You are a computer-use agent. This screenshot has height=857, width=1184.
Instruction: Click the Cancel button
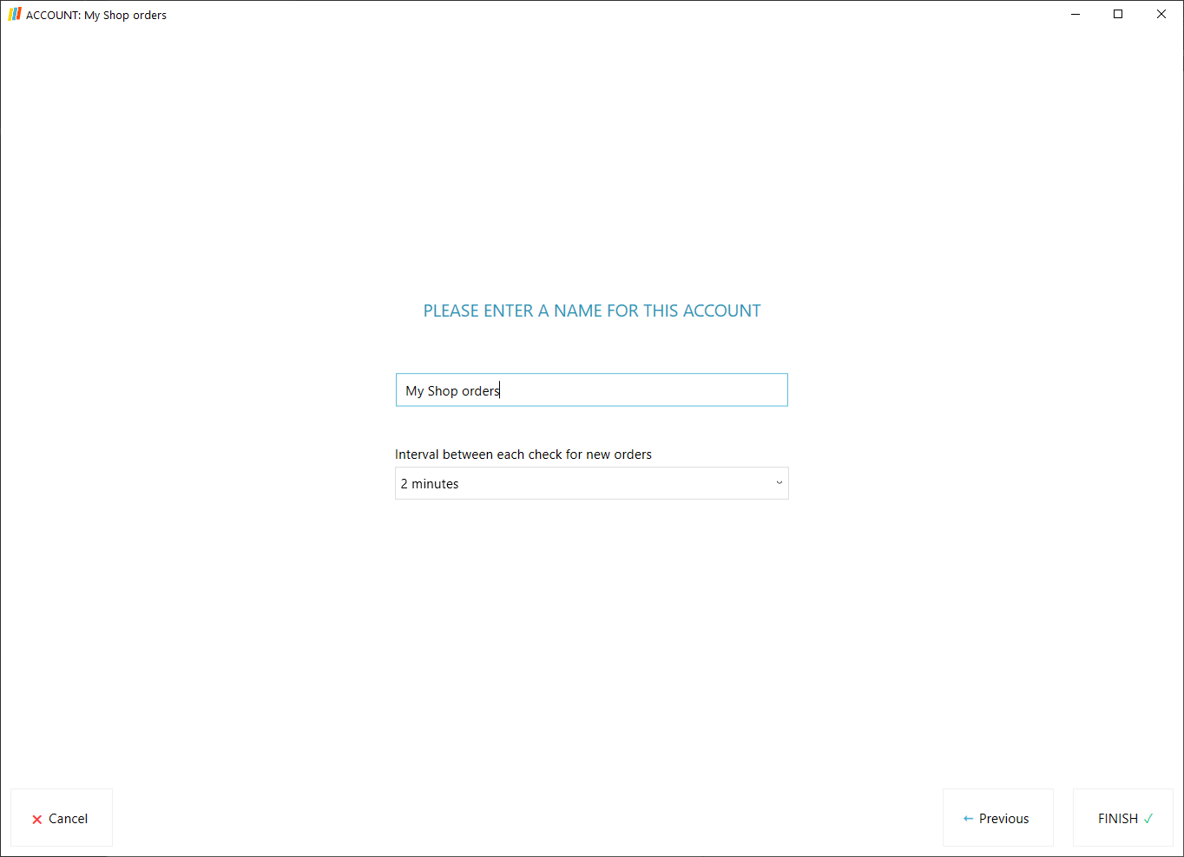[x=61, y=818]
